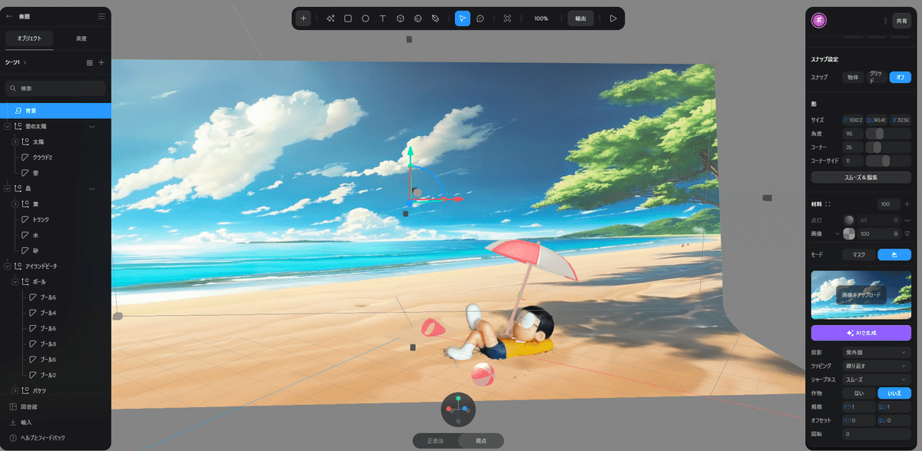Select the rectangle shape tool

(x=348, y=18)
